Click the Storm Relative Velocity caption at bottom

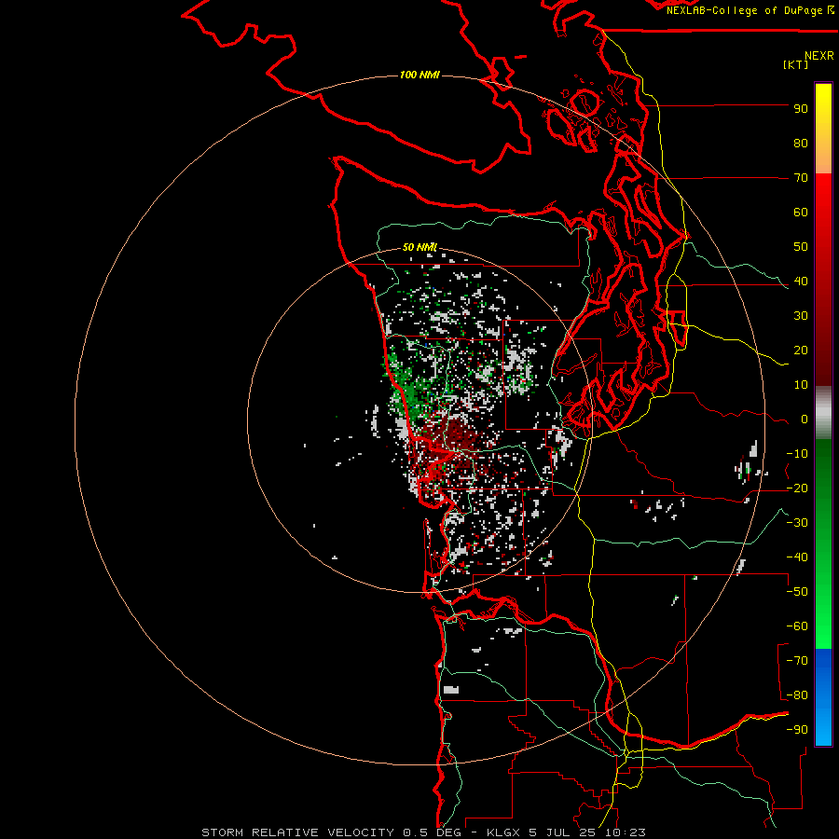423,832
